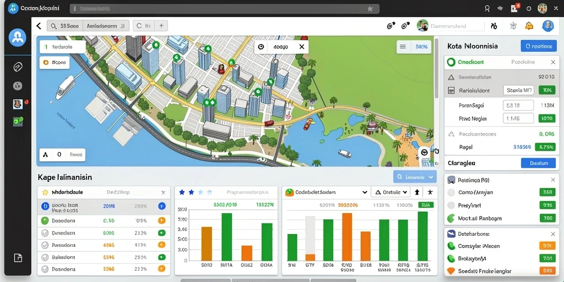Viewport: 564px width, 282px height.
Task: Click the app logo beside Corton title
Action: point(13,8)
